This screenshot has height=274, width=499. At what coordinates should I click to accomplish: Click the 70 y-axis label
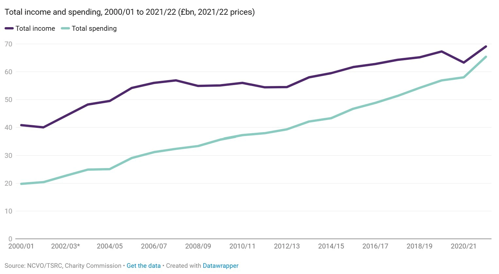point(9,44)
